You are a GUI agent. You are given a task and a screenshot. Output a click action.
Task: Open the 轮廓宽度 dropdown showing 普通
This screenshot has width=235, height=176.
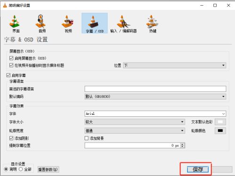(x=135, y=130)
